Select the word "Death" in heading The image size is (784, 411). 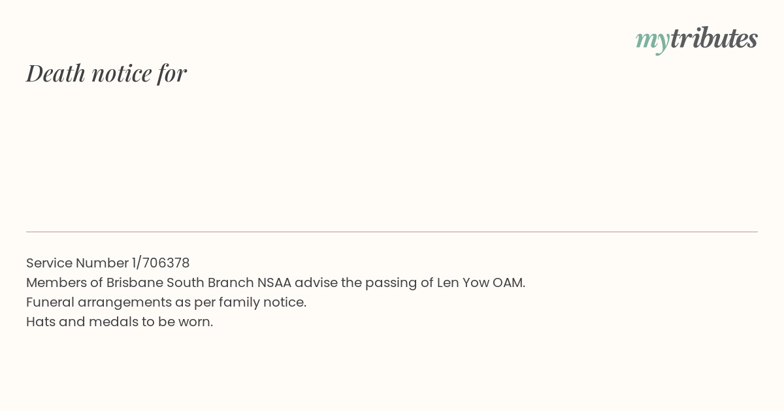click(x=56, y=73)
